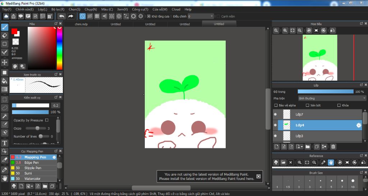Screen dimensions: 368x196
Task: Turn snap off with the blue circle icon
Action: point(82,16)
